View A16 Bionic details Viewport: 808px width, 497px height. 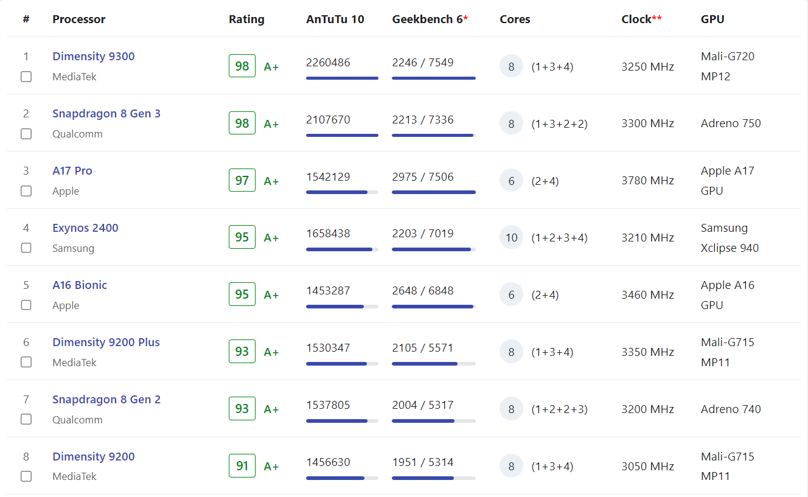click(80, 285)
